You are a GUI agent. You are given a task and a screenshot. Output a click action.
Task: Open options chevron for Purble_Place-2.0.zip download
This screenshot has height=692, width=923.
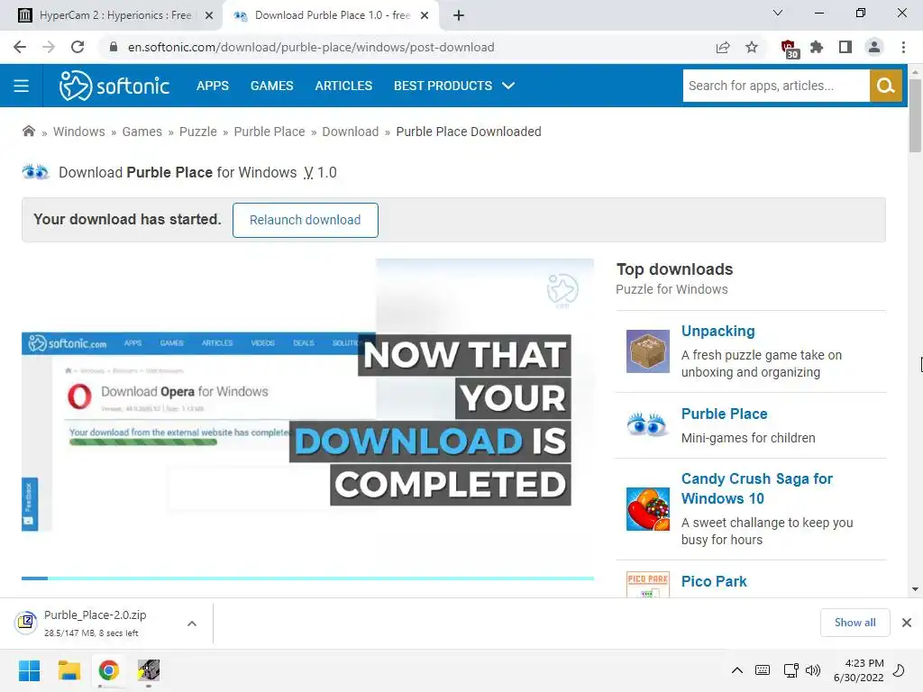pos(192,624)
